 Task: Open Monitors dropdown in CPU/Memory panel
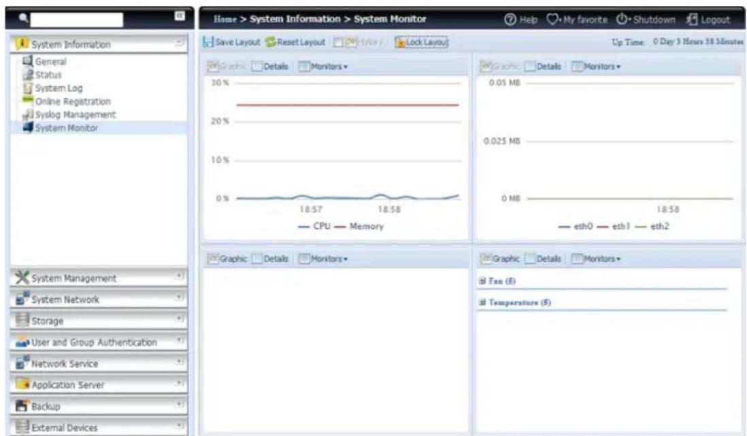[x=323, y=67]
